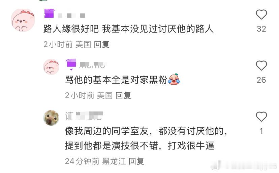Like the reply with 26 likes
Screen dimensions: 279x173
(261, 66)
